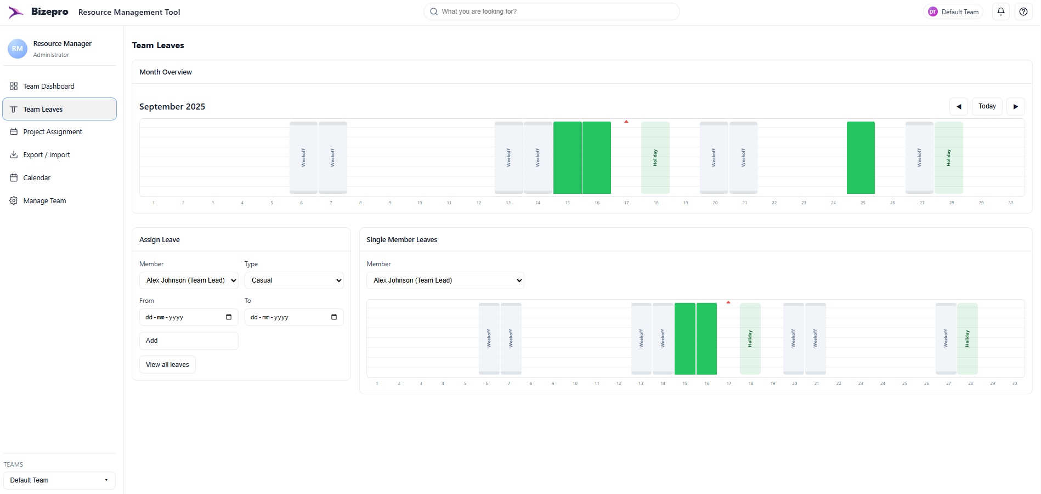Click the Export / Import download icon

[x=13, y=154]
